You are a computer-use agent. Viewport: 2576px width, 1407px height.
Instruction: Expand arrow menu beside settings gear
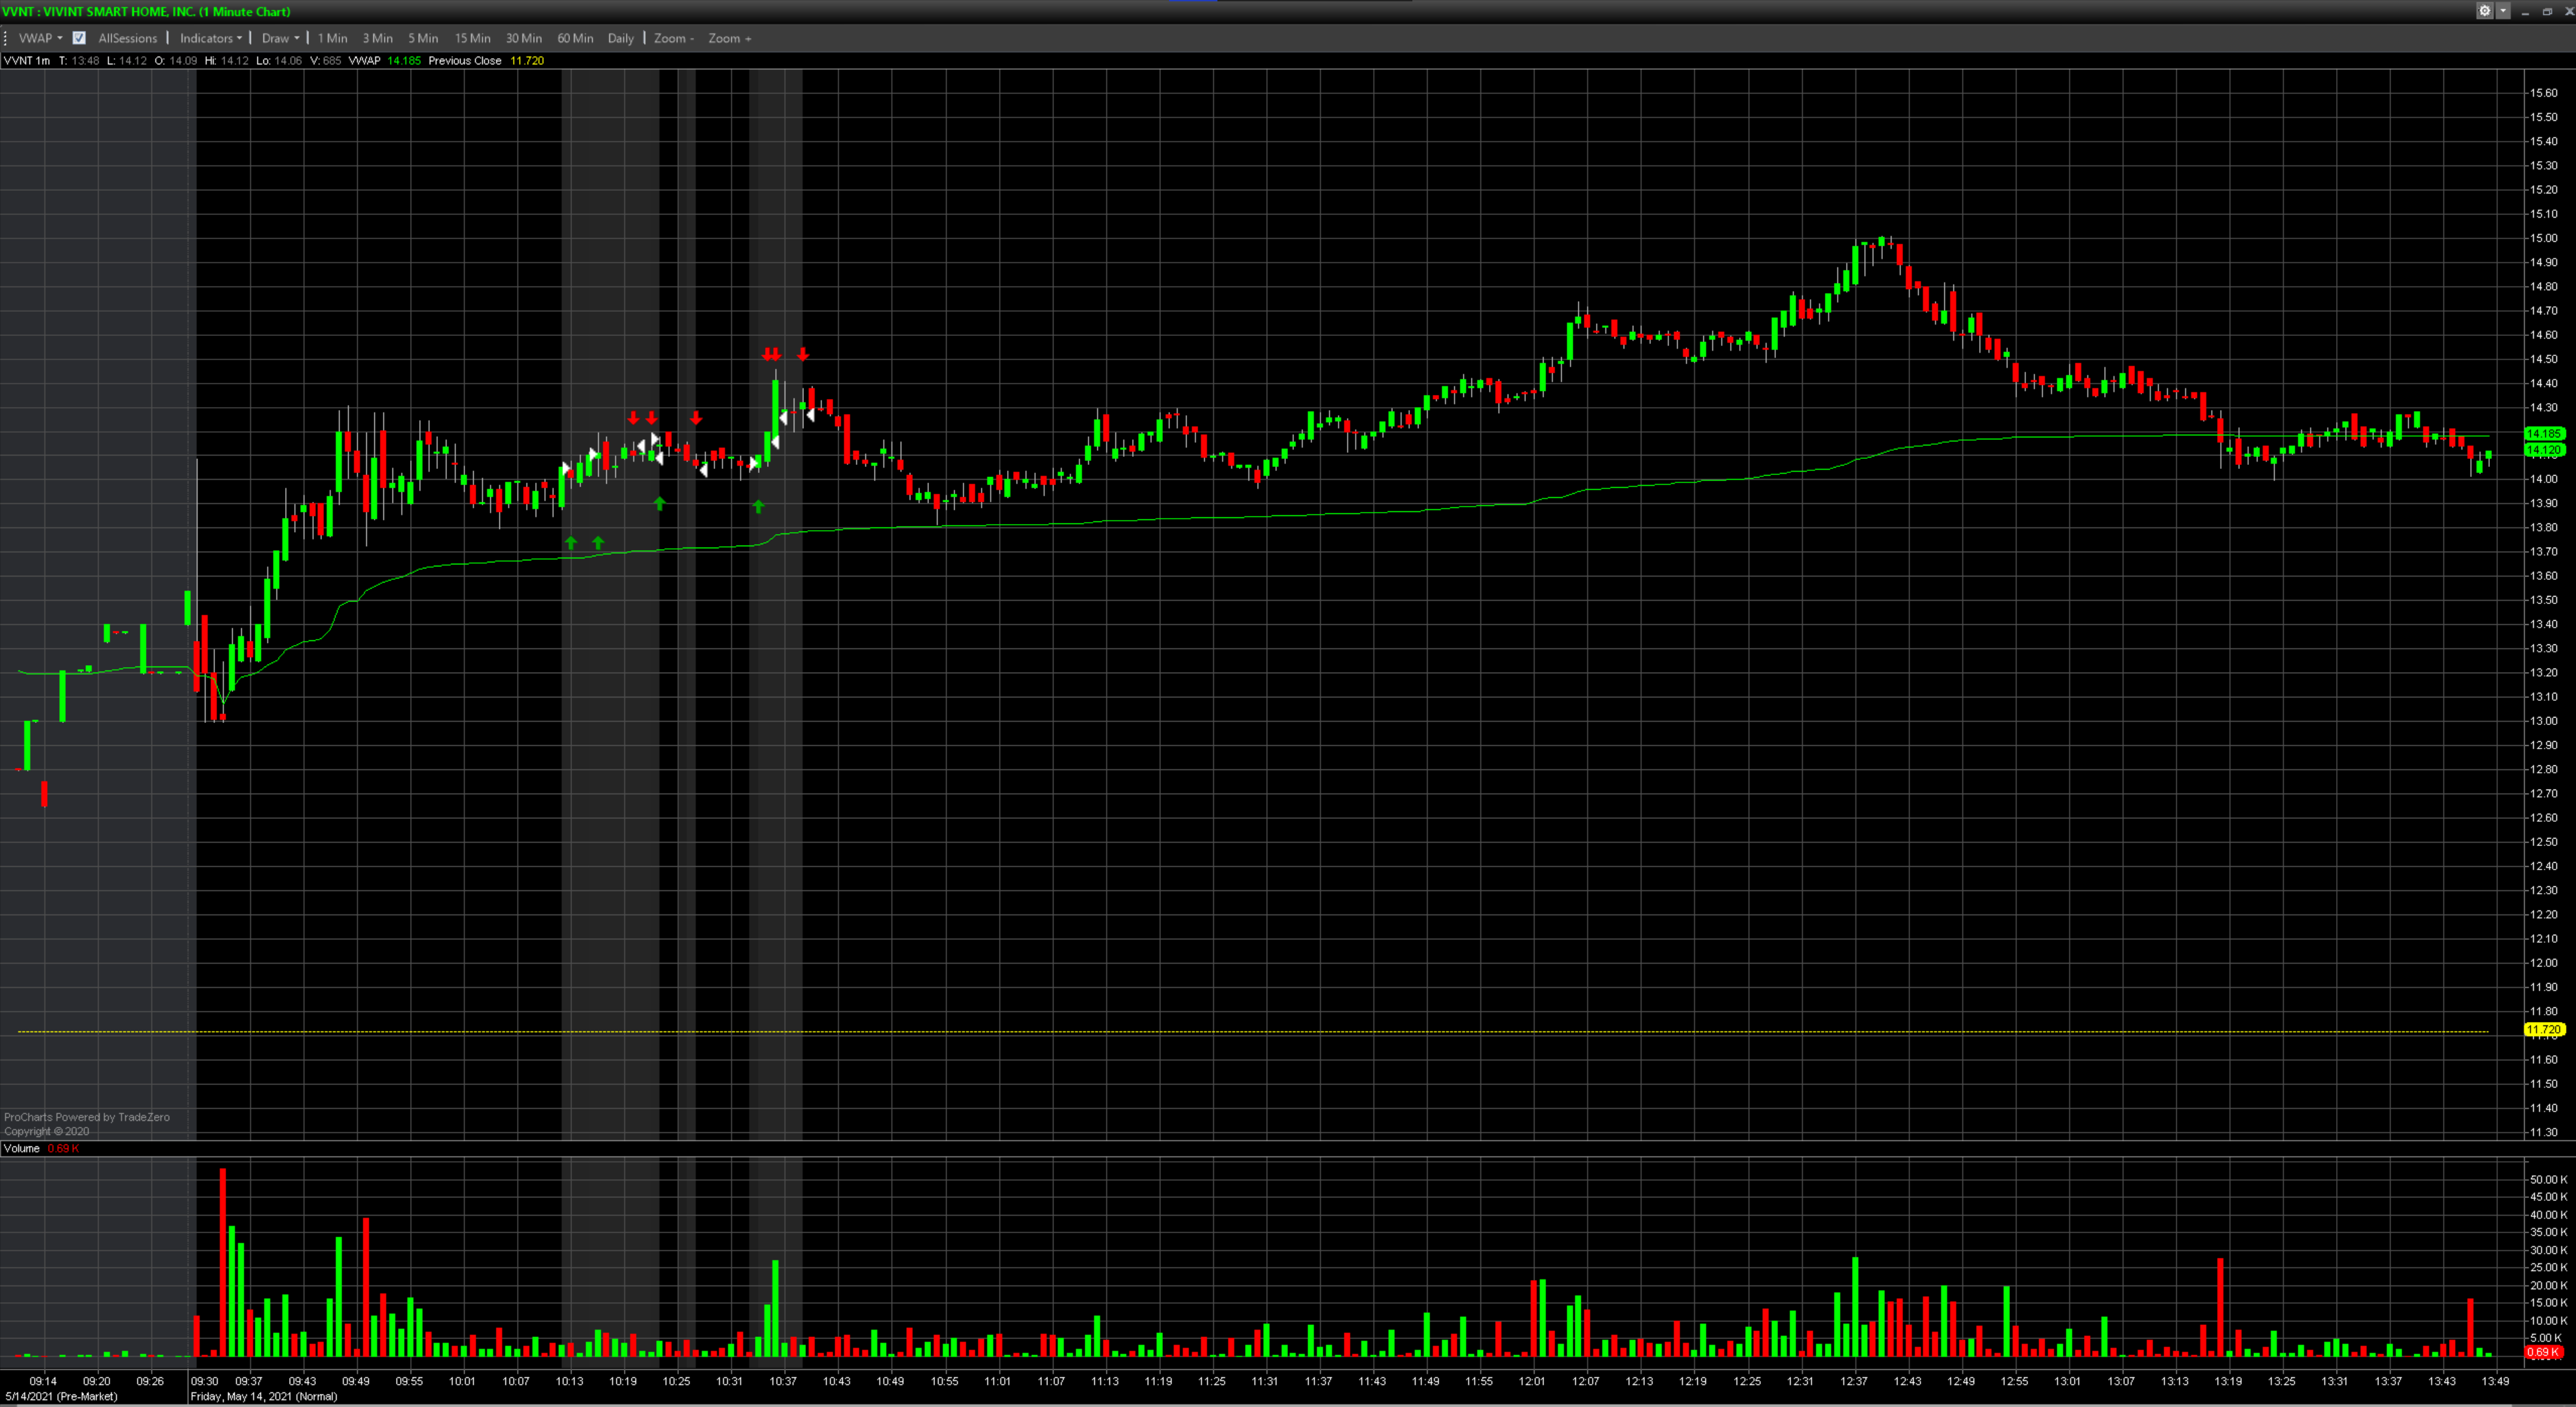coord(2503,11)
